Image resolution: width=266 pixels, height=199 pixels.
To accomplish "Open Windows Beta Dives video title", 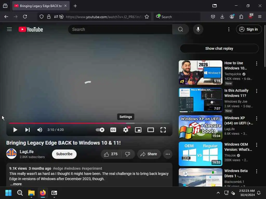I will pyautogui.click(x=236, y=173).
